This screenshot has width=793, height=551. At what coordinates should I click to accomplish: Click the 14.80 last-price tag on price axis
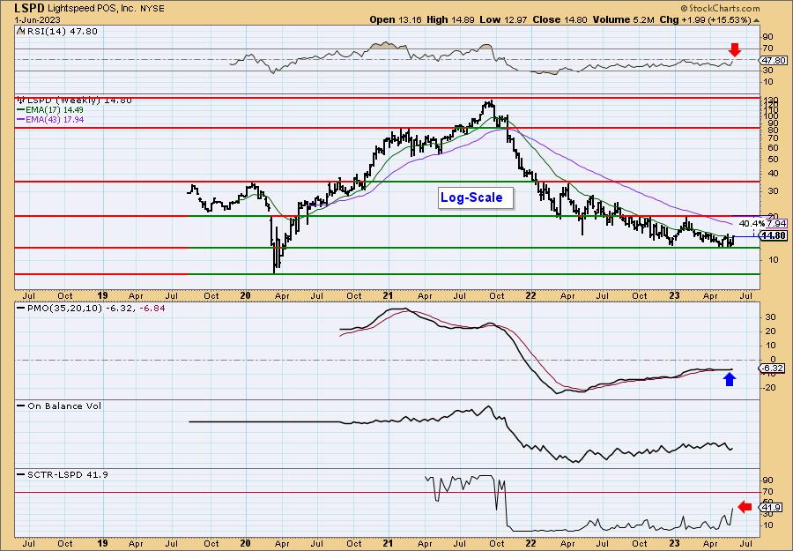[774, 235]
